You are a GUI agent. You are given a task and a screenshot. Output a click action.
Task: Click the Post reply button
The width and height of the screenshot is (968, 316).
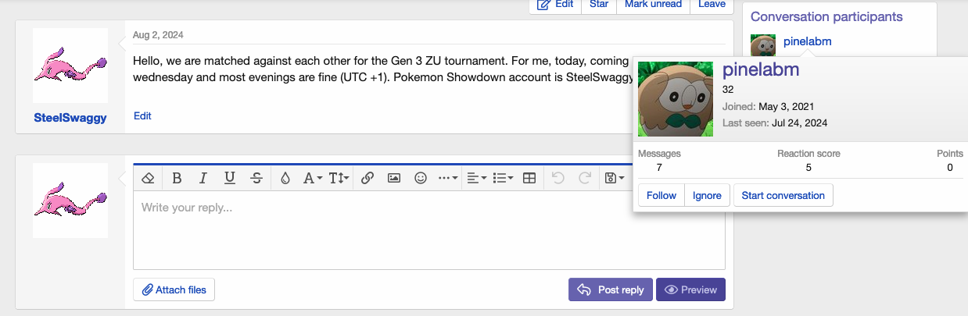[611, 289]
